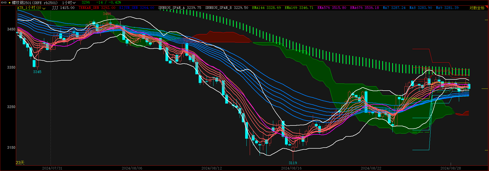Select the SENKOU_SPAN_A indicator label
The image size is (489, 171).
pos(180,8)
